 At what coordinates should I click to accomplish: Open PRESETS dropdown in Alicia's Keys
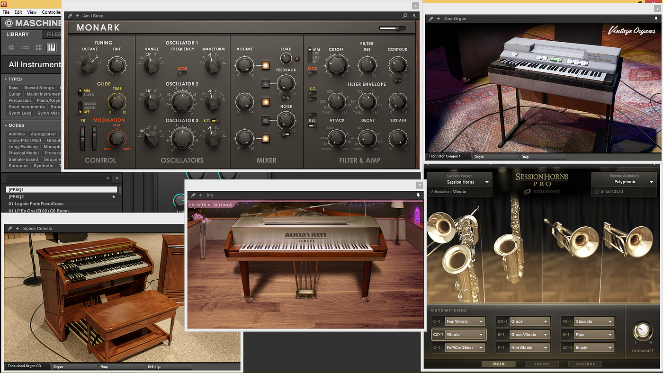[199, 205]
